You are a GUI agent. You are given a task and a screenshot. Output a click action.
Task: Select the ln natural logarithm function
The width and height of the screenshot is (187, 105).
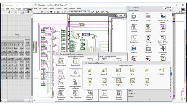tap(90, 82)
